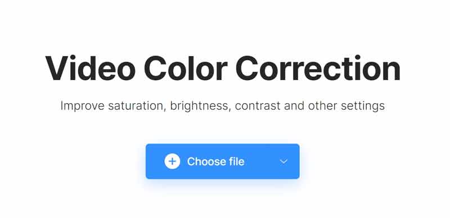Click the Video Color Correction heading
Screen dimensions: 450x218
[223, 68]
